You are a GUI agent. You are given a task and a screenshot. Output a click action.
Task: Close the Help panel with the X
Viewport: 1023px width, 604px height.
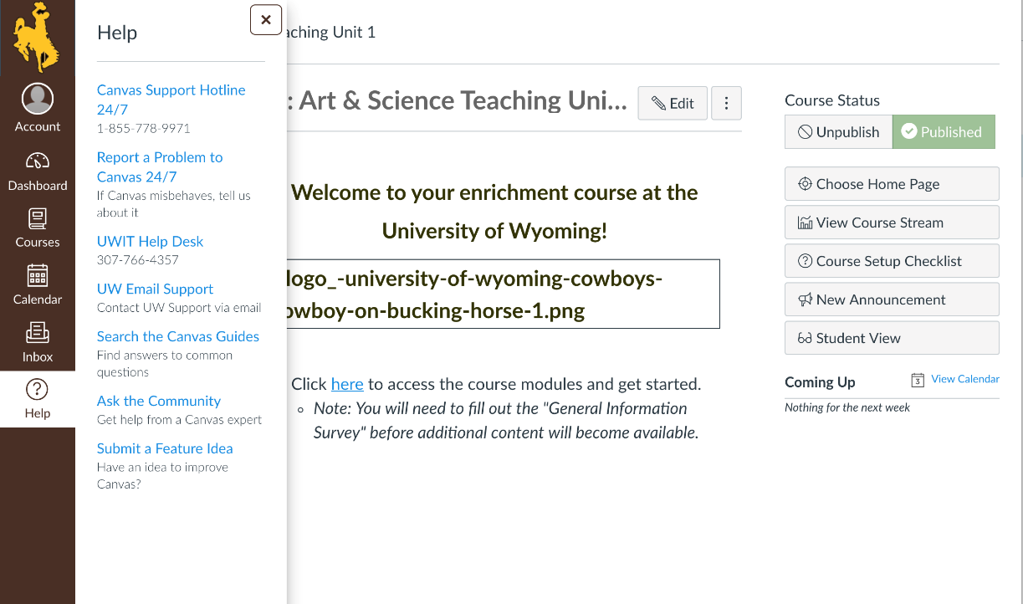click(x=266, y=20)
